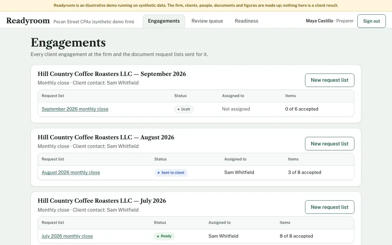Click Hill Country Coffee Roasters September 2026 heading
Image resolution: width=392 pixels, height=245 pixels.
[112, 74]
